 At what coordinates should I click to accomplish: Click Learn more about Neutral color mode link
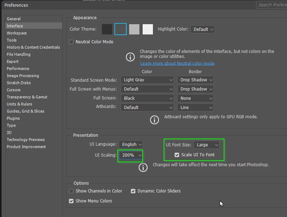coord(177,64)
